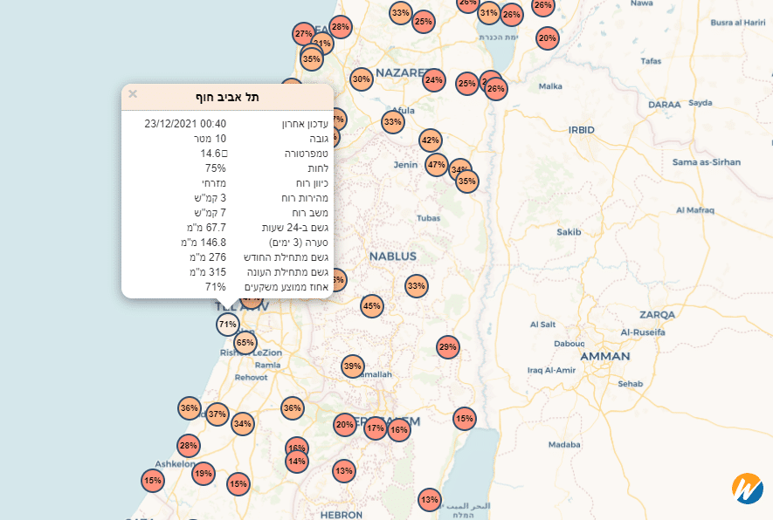The width and height of the screenshot is (773, 520).
Task: Select the 19% marker near Ashkelon
Action: click(204, 474)
